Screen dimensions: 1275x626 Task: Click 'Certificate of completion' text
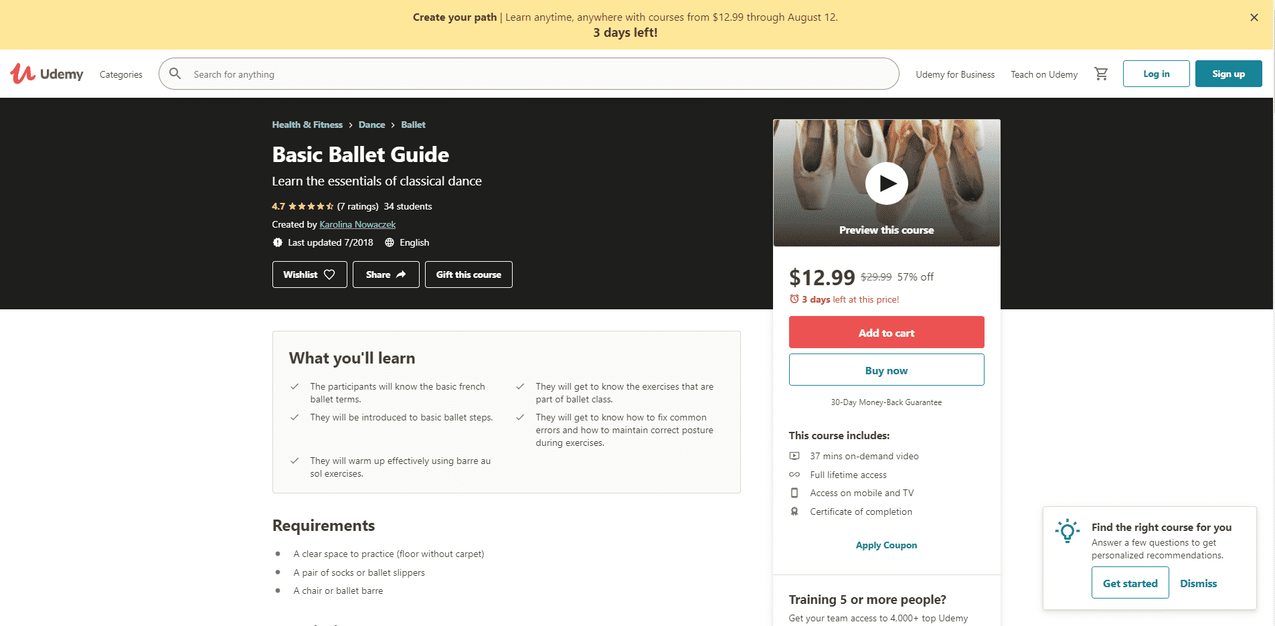pyautogui.click(x=861, y=512)
